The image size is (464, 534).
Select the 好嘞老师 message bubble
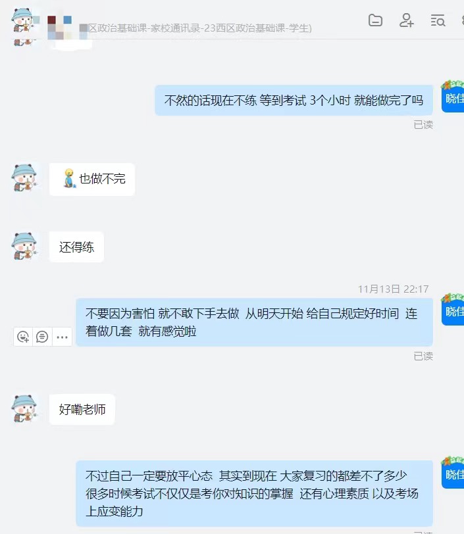point(82,409)
